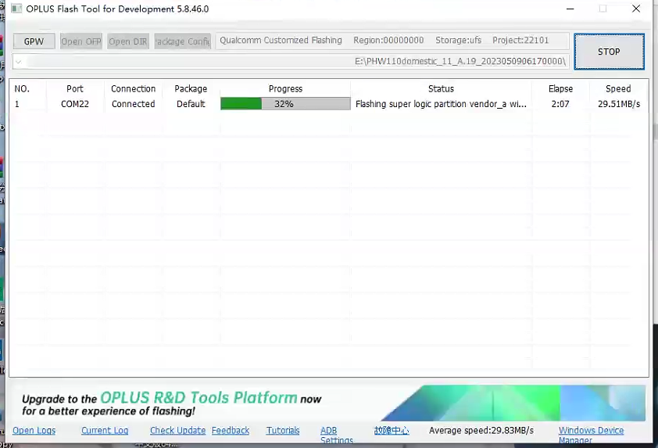658x448 pixels.
Task: Click the 29.51MB/s speed cell
Action: point(619,104)
